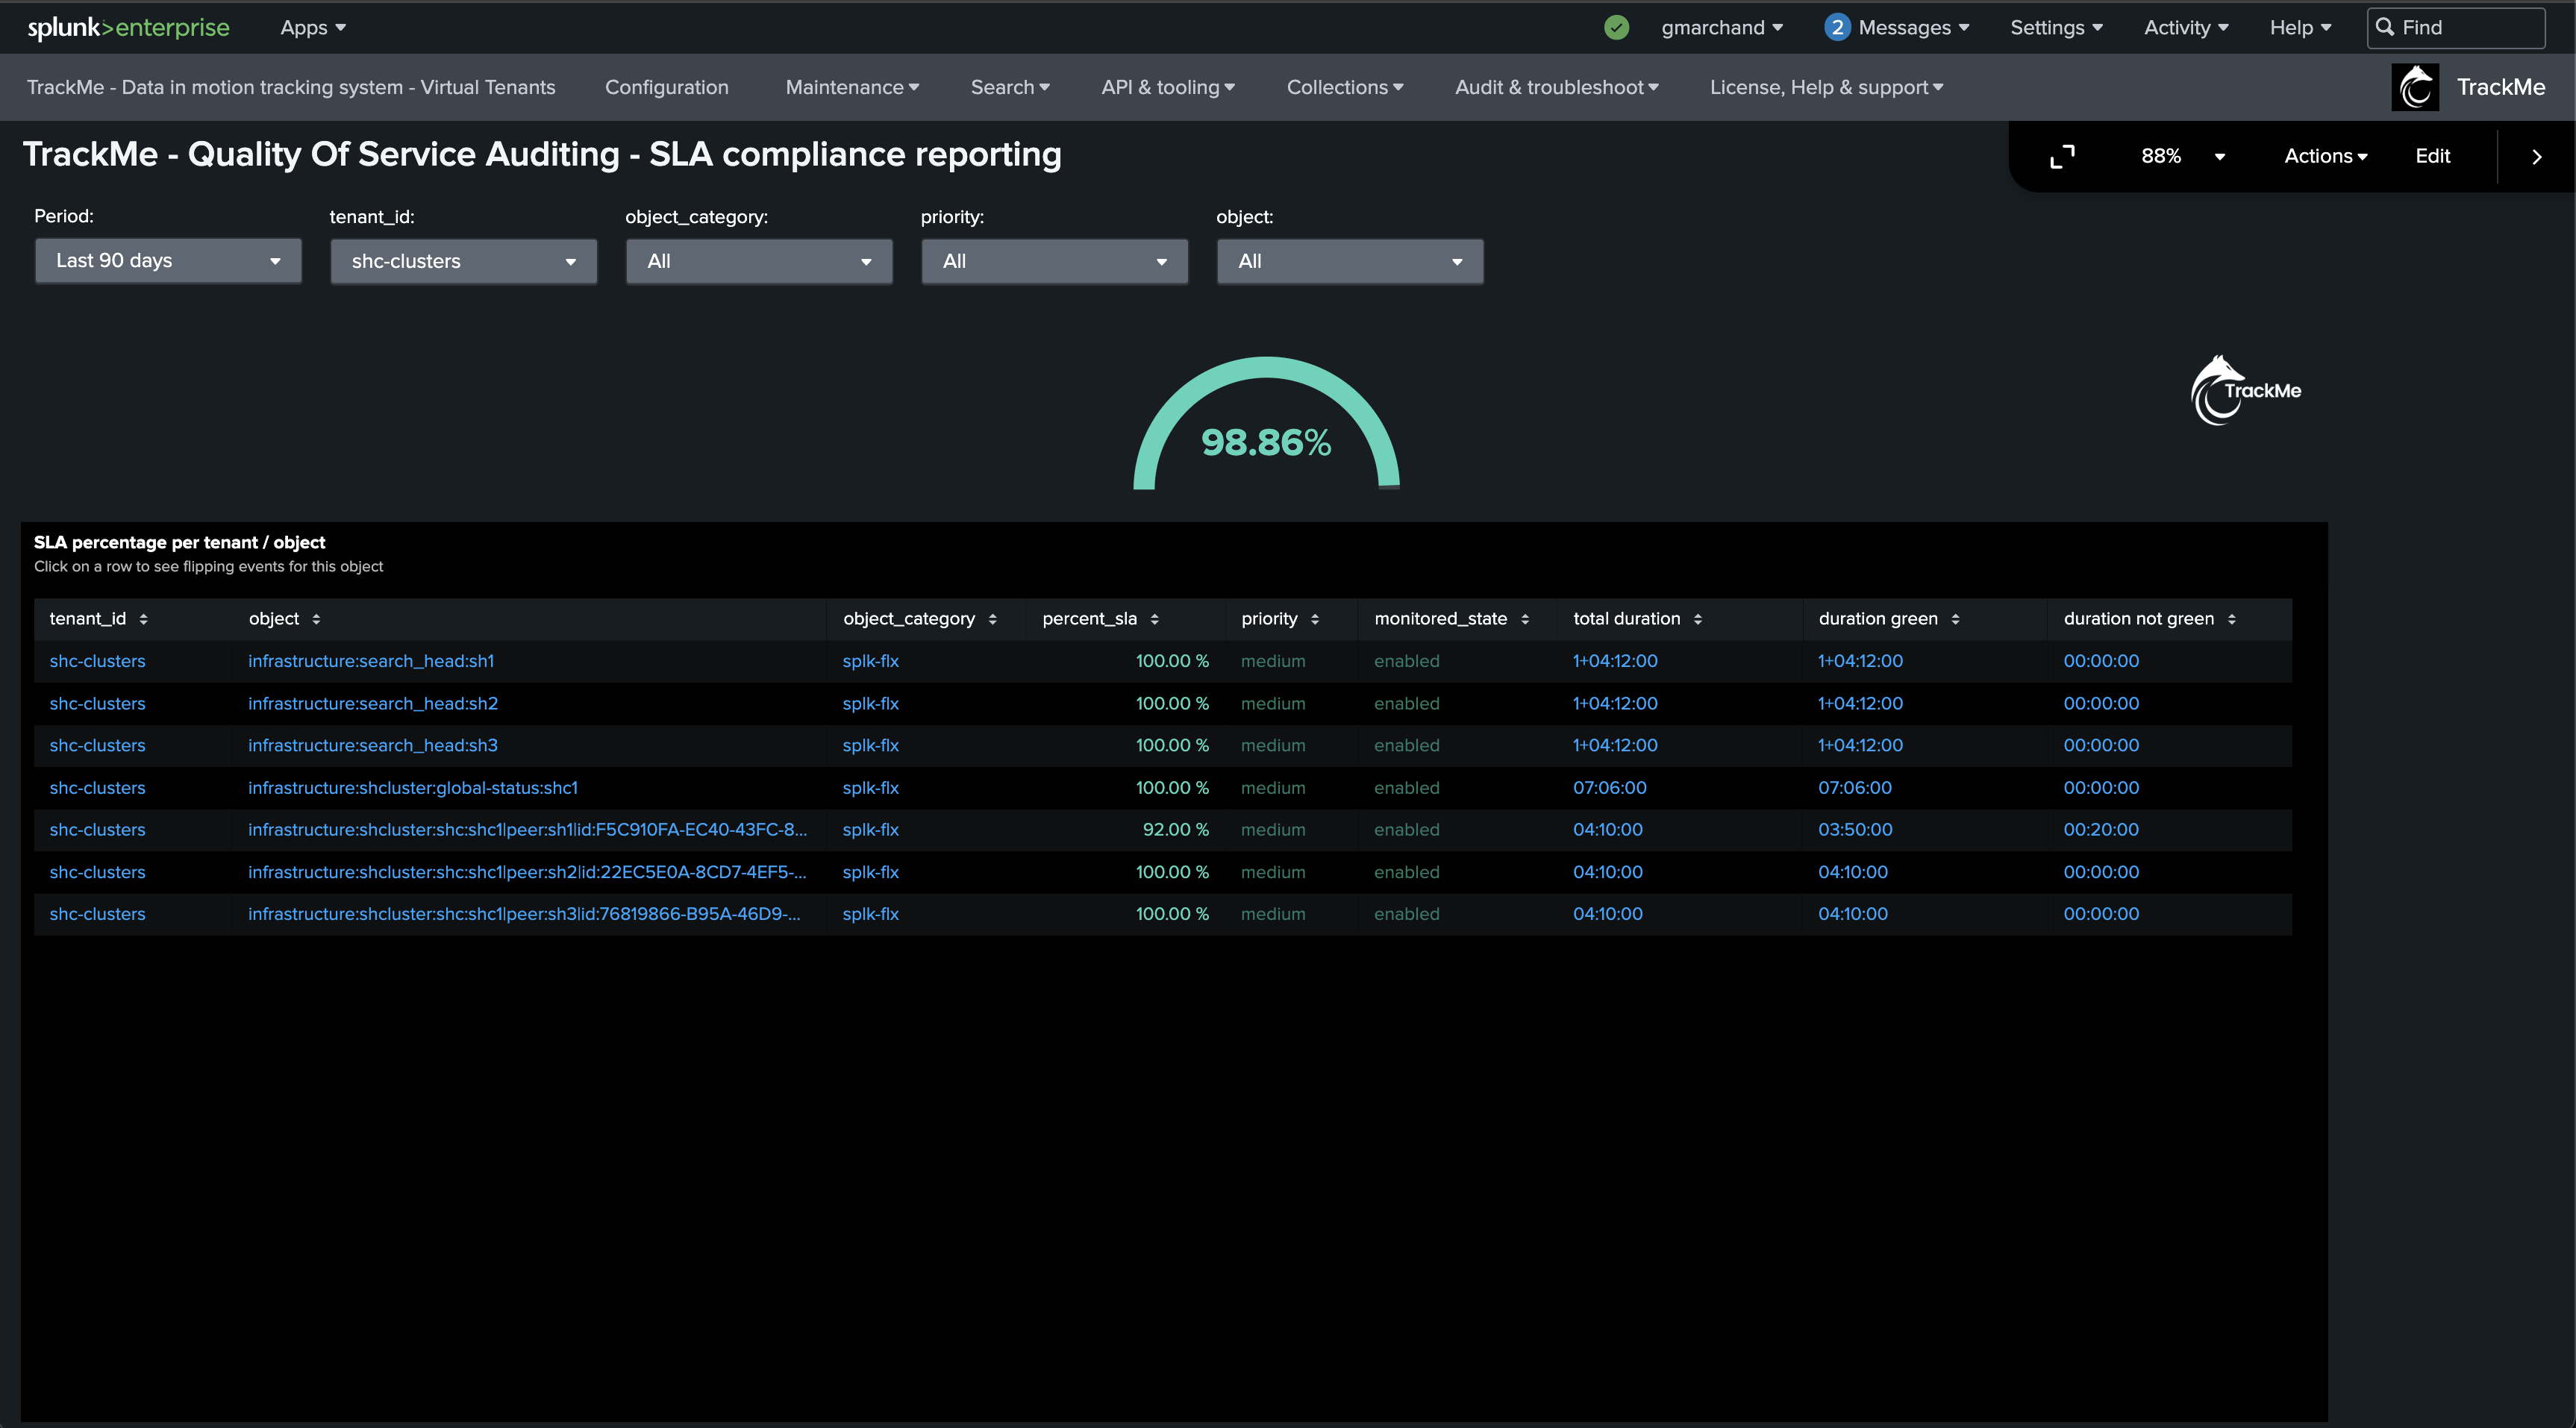The height and width of the screenshot is (1428, 2576).
Task: Sort table by tenant_id column sort icon
Action: (x=144, y=619)
